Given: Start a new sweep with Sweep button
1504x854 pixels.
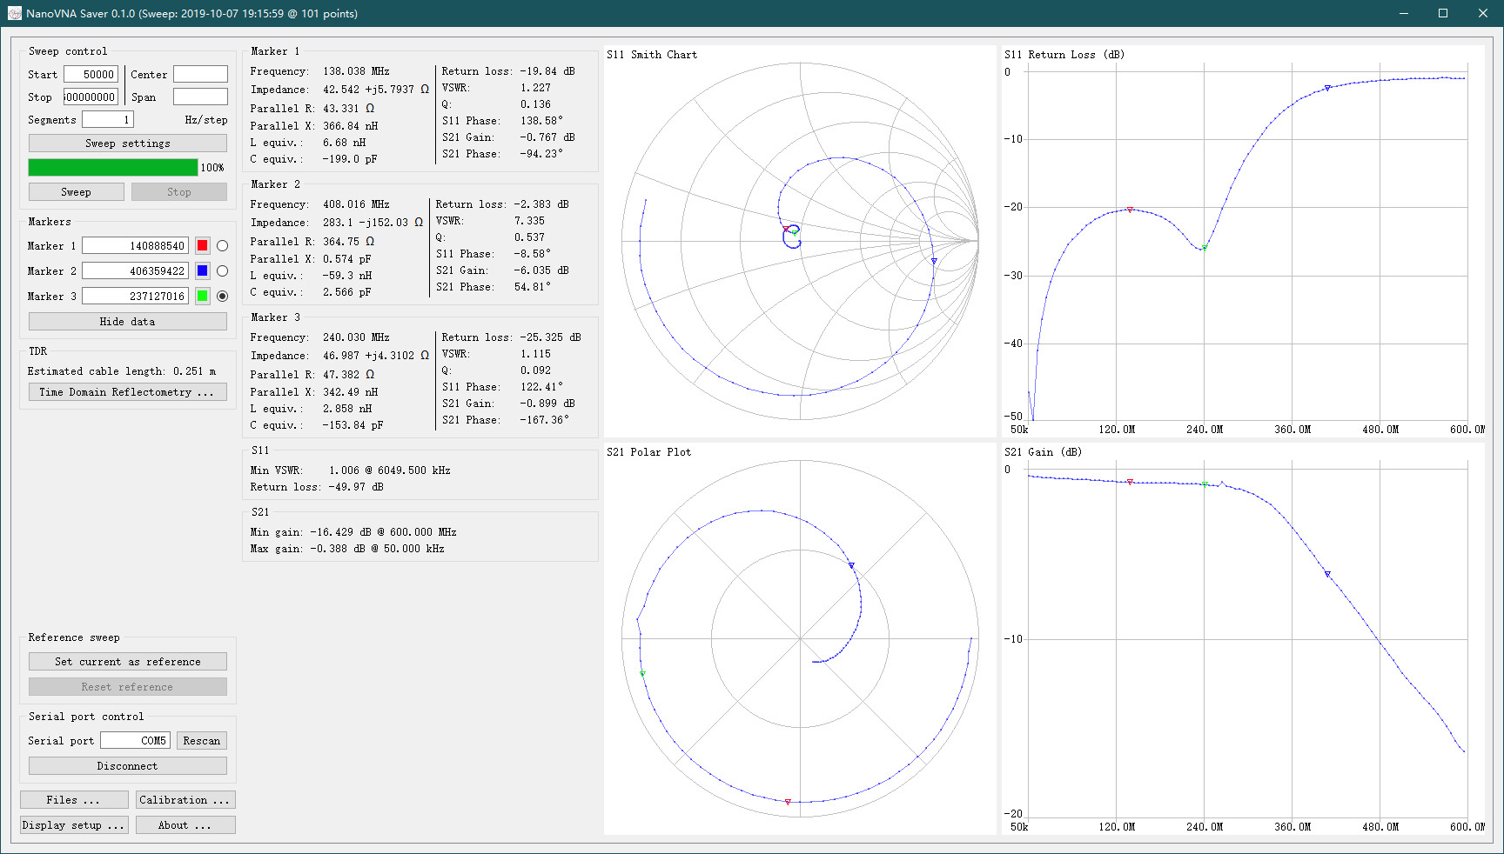Looking at the screenshot, I should point(76,192).
